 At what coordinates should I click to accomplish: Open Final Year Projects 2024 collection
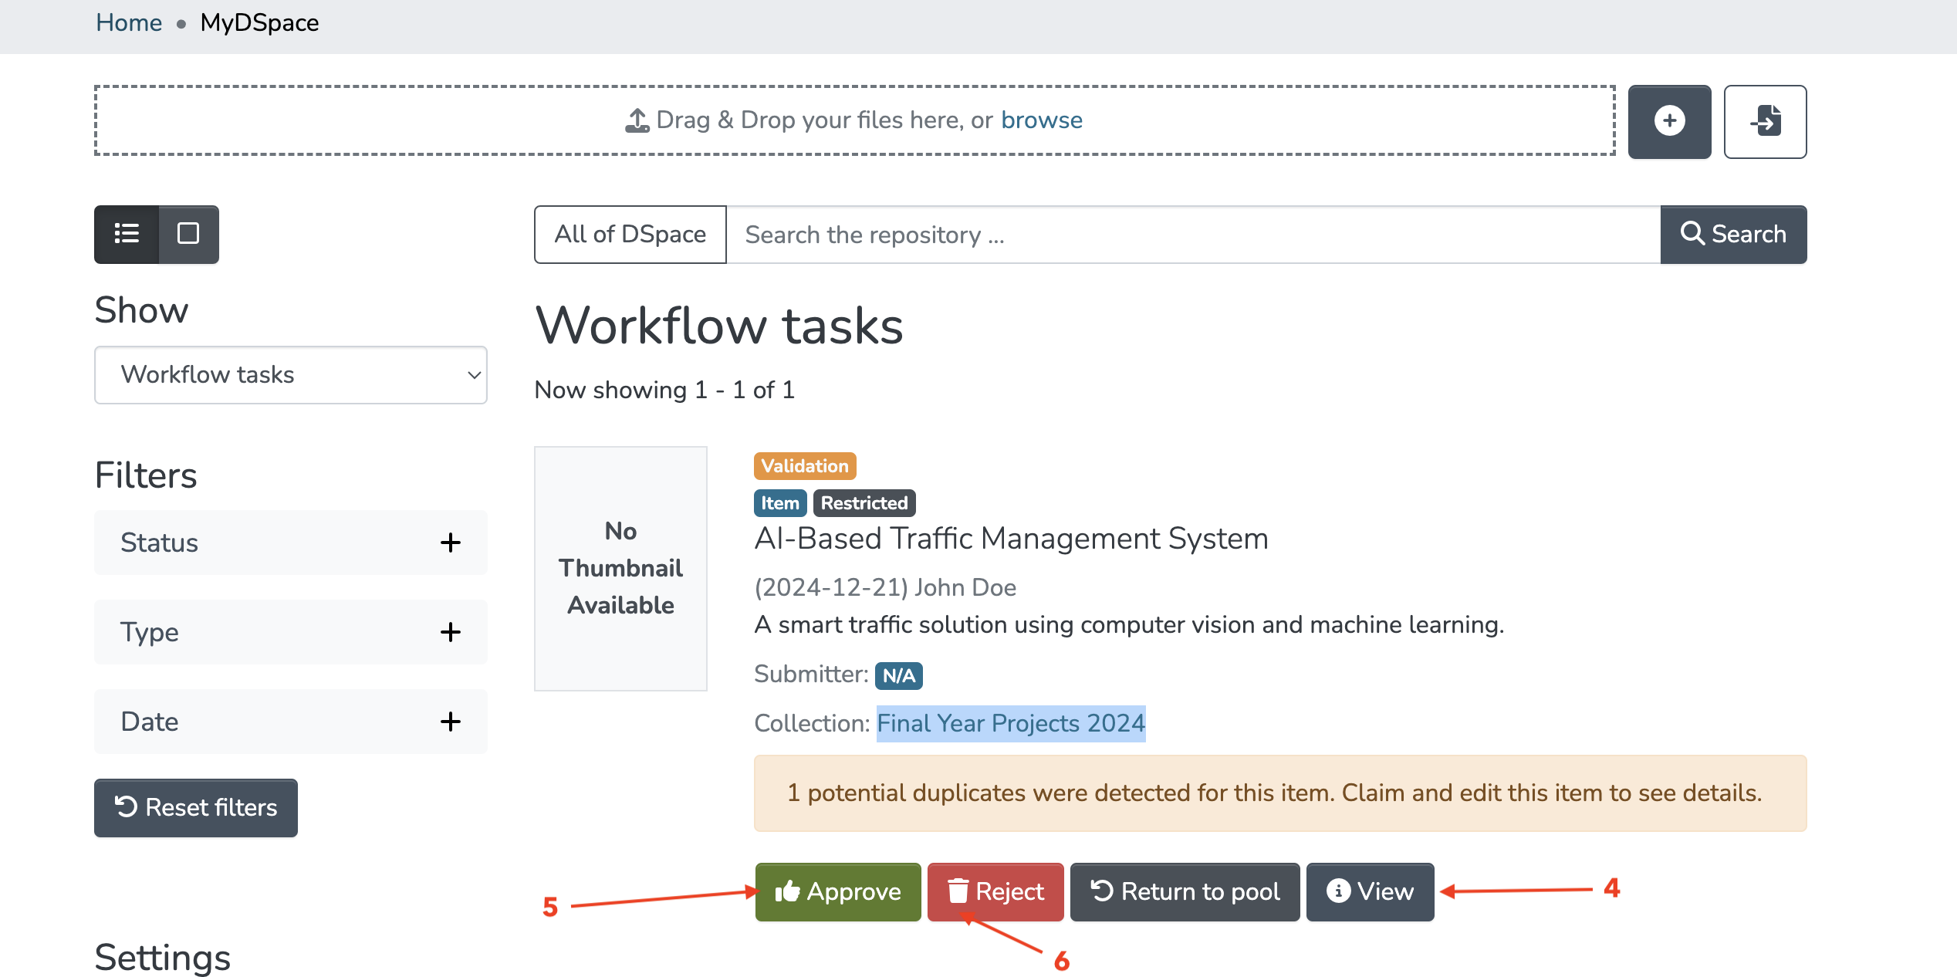1010,723
